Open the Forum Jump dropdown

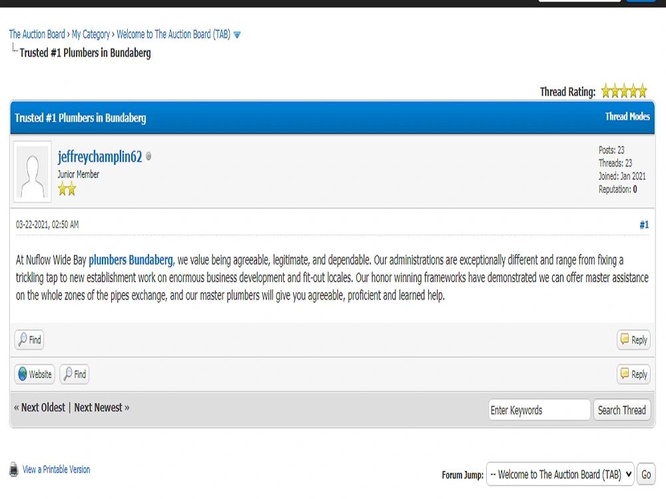[x=560, y=474]
